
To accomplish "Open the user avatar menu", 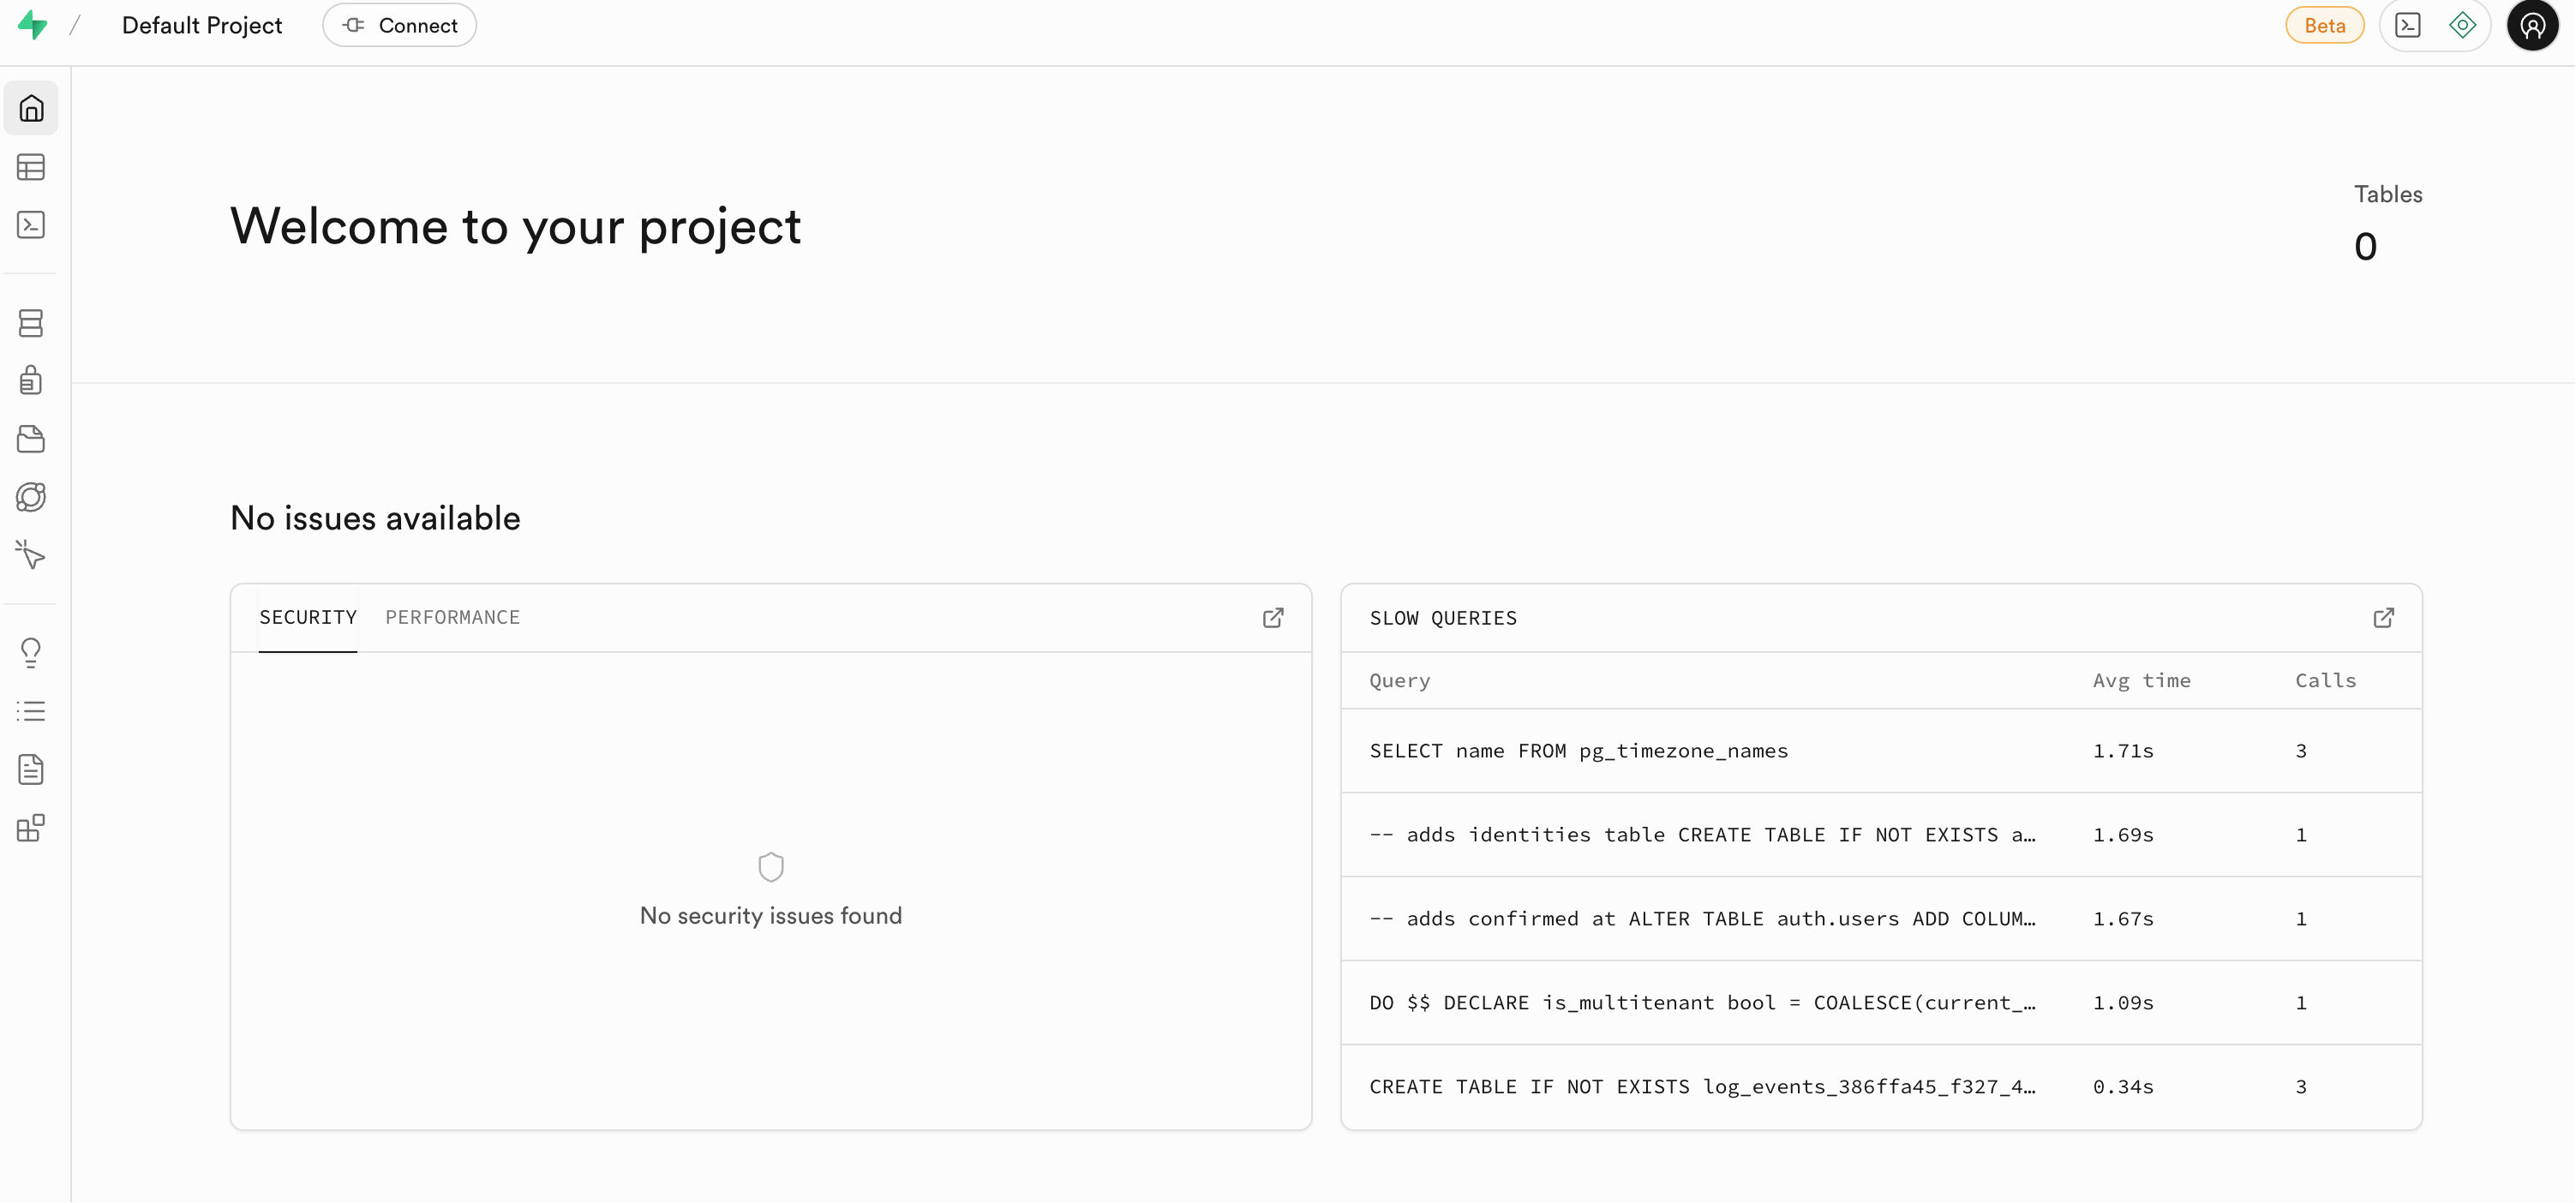I will click(x=2532, y=25).
